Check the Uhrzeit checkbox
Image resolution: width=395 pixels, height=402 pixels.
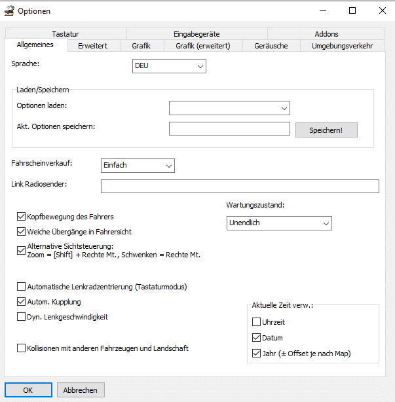click(257, 322)
